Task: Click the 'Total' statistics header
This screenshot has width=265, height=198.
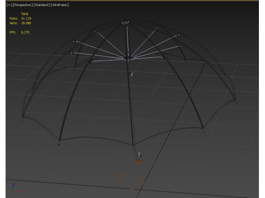Action: (25, 14)
